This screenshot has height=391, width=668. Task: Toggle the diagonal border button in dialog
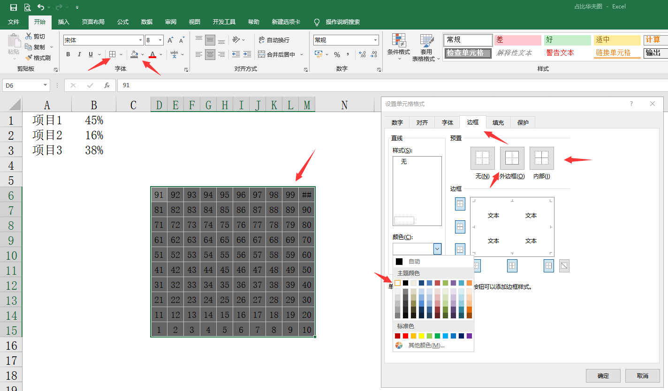tap(564, 266)
